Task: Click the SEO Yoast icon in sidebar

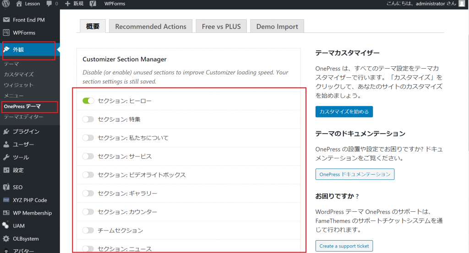Action: point(6,187)
